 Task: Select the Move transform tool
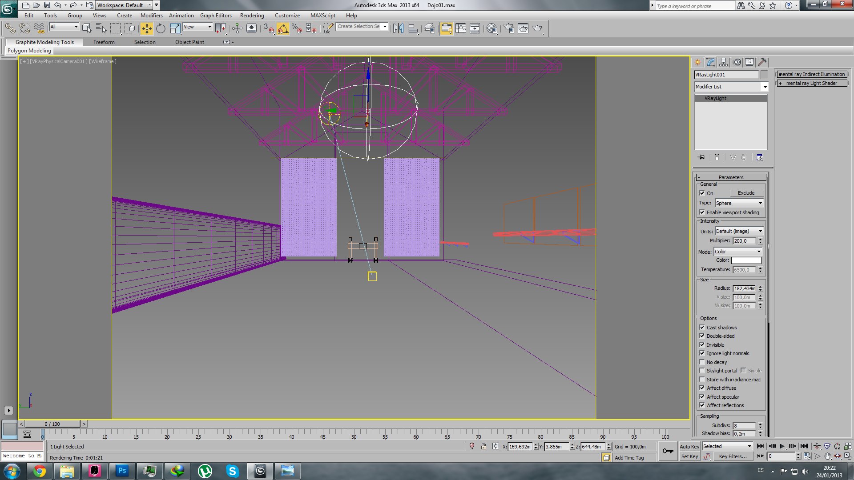click(x=146, y=28)
